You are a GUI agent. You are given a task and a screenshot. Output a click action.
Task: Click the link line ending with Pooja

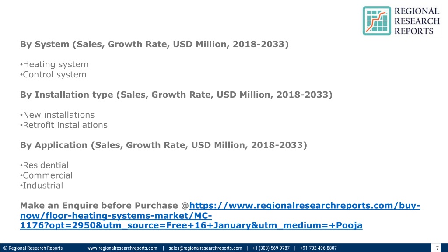coord(191,225)
